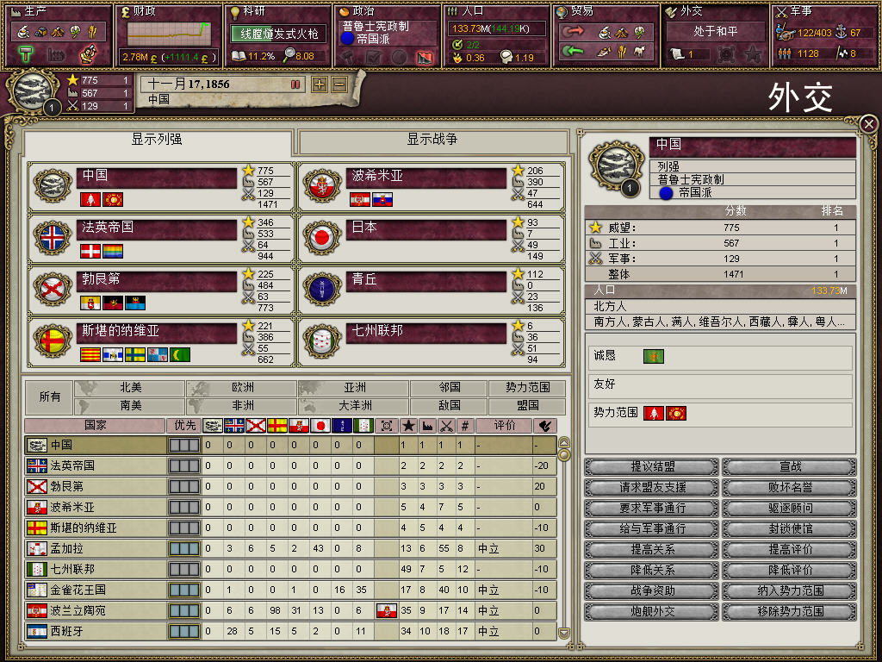The image size is (882, 662).
Task: Click the country list scroll down arrow
Action: coord(563,634)
